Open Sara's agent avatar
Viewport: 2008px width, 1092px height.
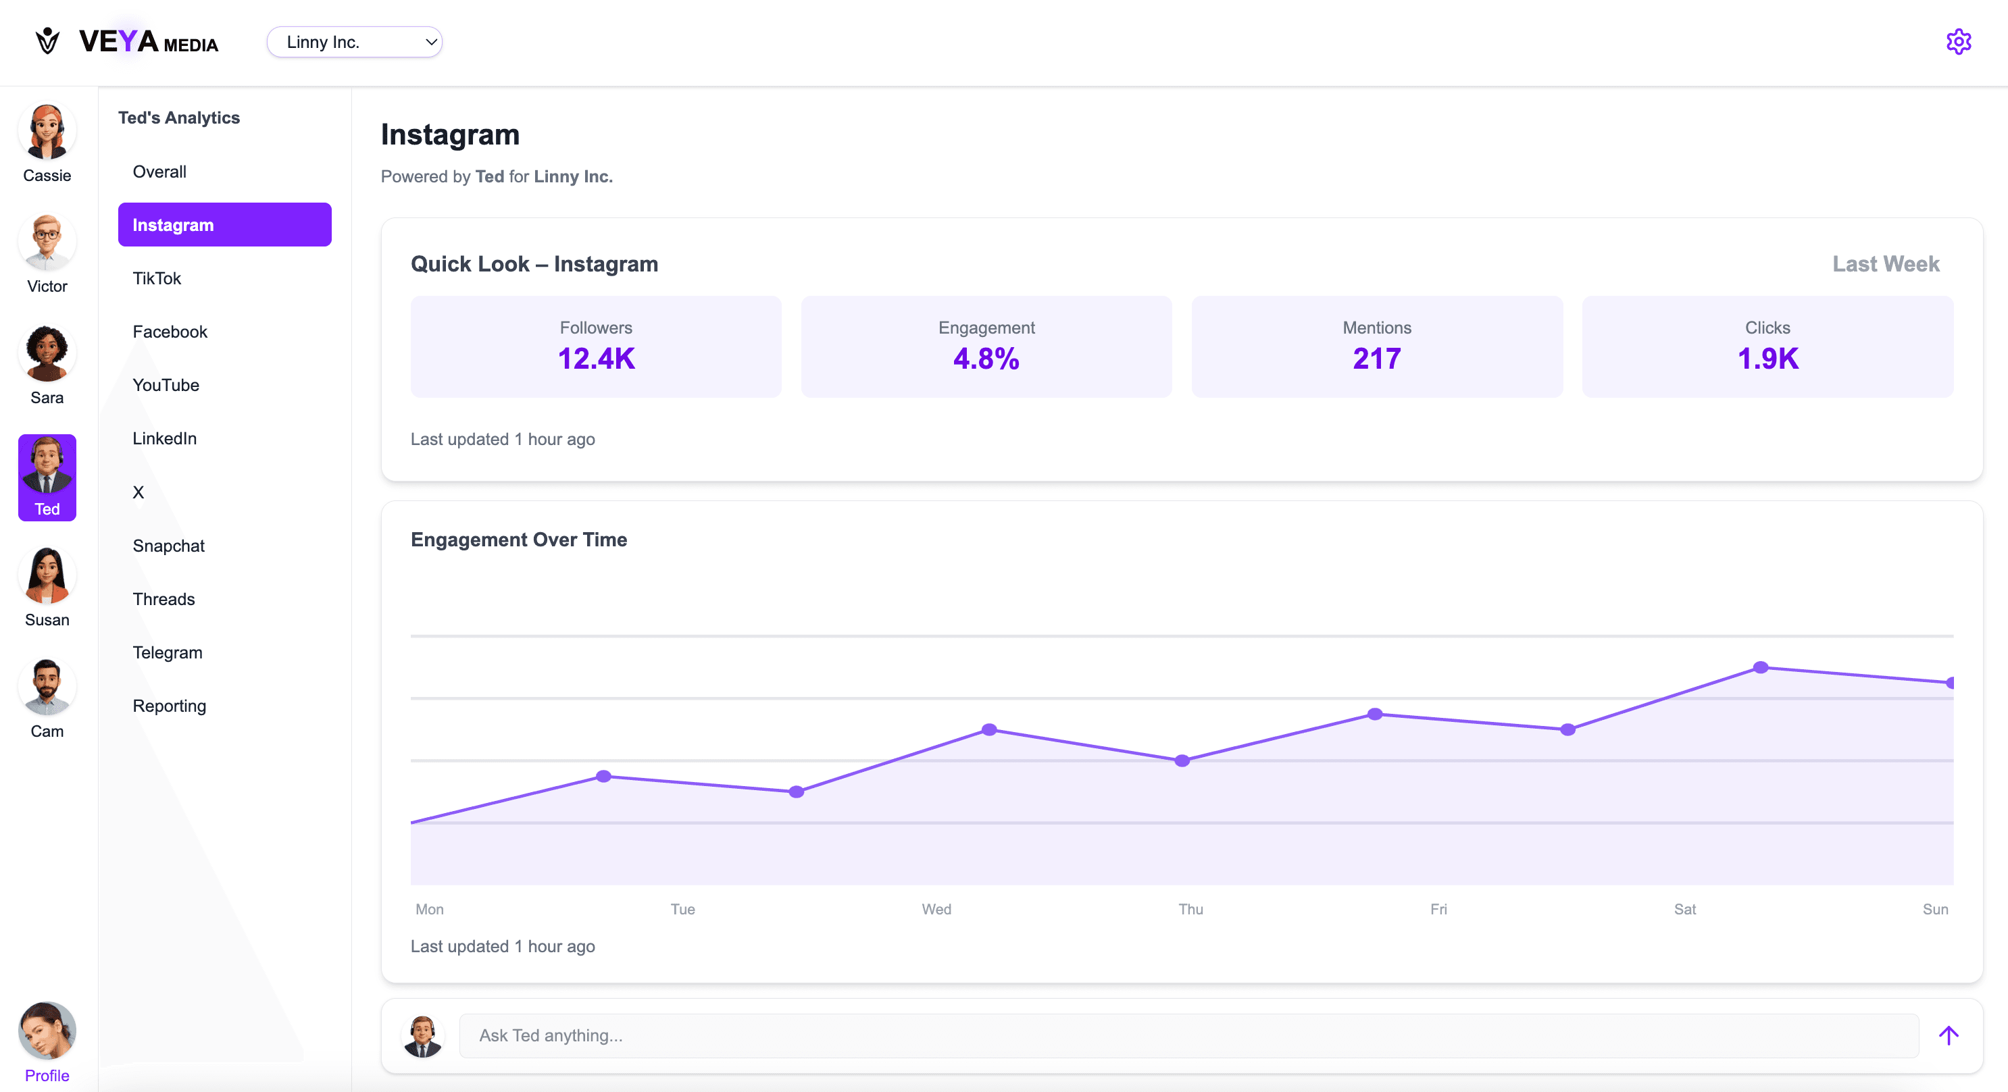[x=47, y=355]
